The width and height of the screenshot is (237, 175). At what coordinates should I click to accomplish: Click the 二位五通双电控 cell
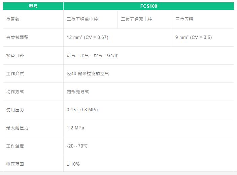(137, 19)
